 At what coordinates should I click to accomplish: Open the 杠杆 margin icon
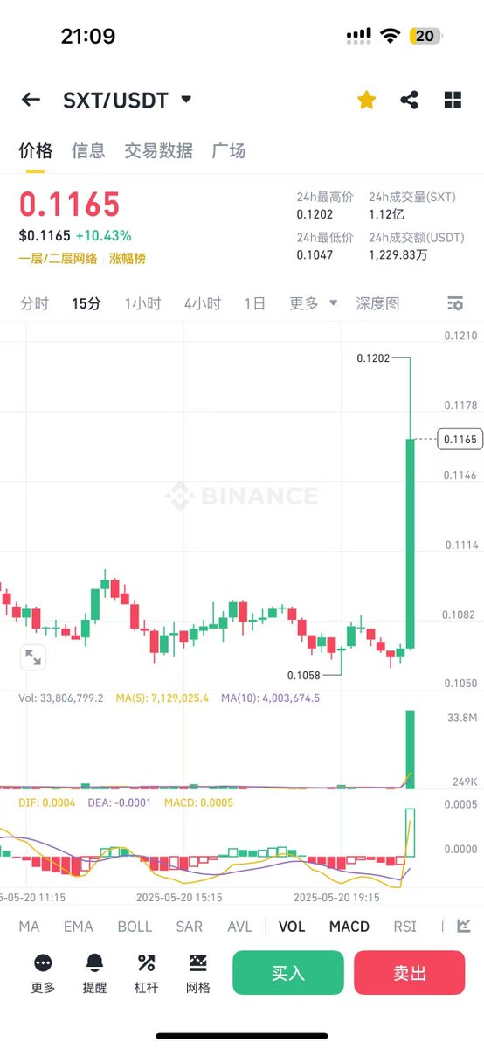(146, 962)
